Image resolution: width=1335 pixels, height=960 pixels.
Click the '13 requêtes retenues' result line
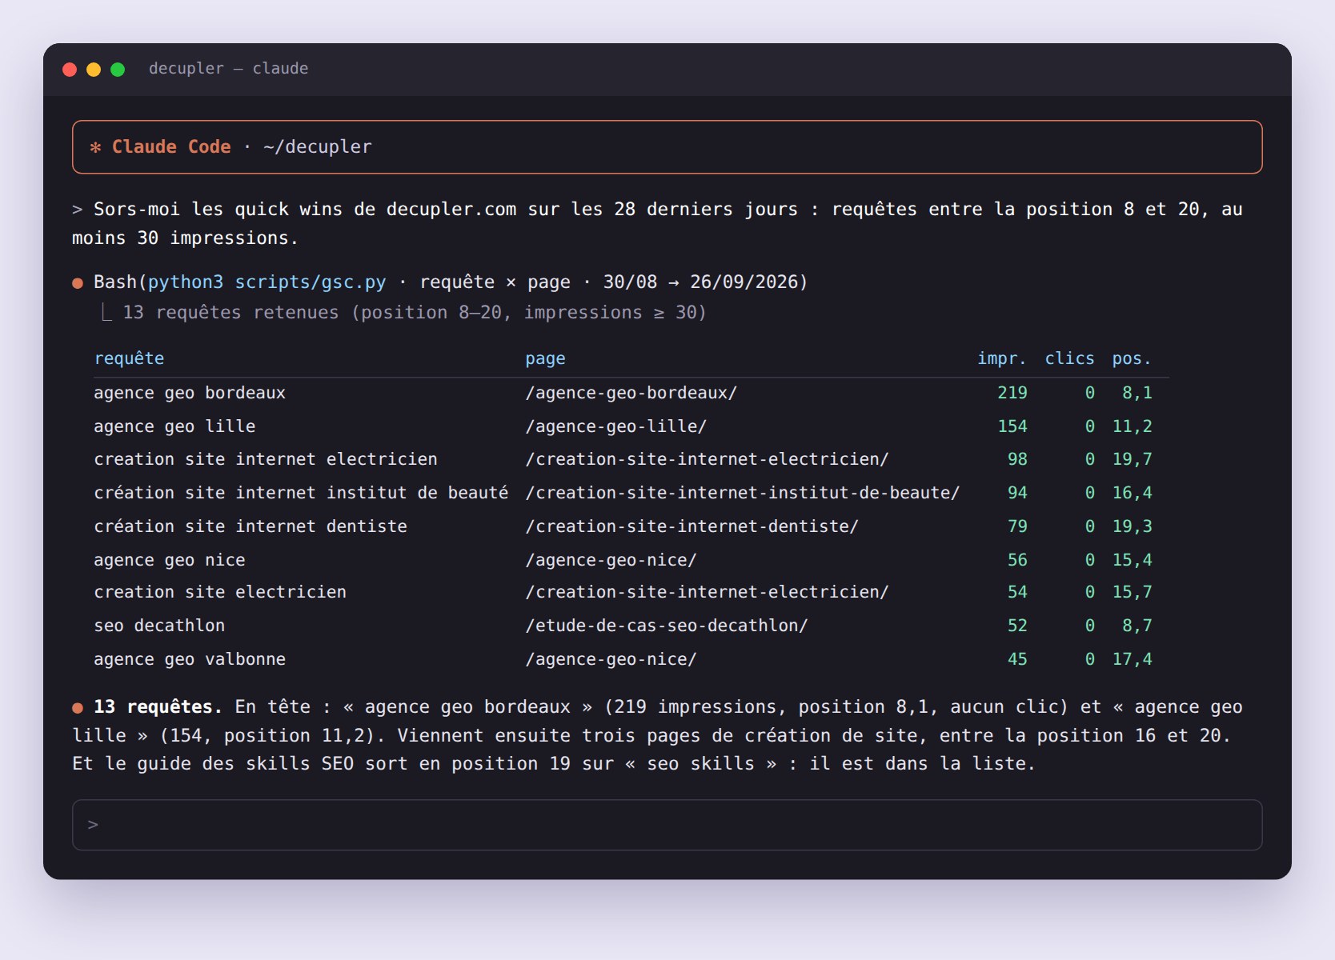tap(414, 313)
